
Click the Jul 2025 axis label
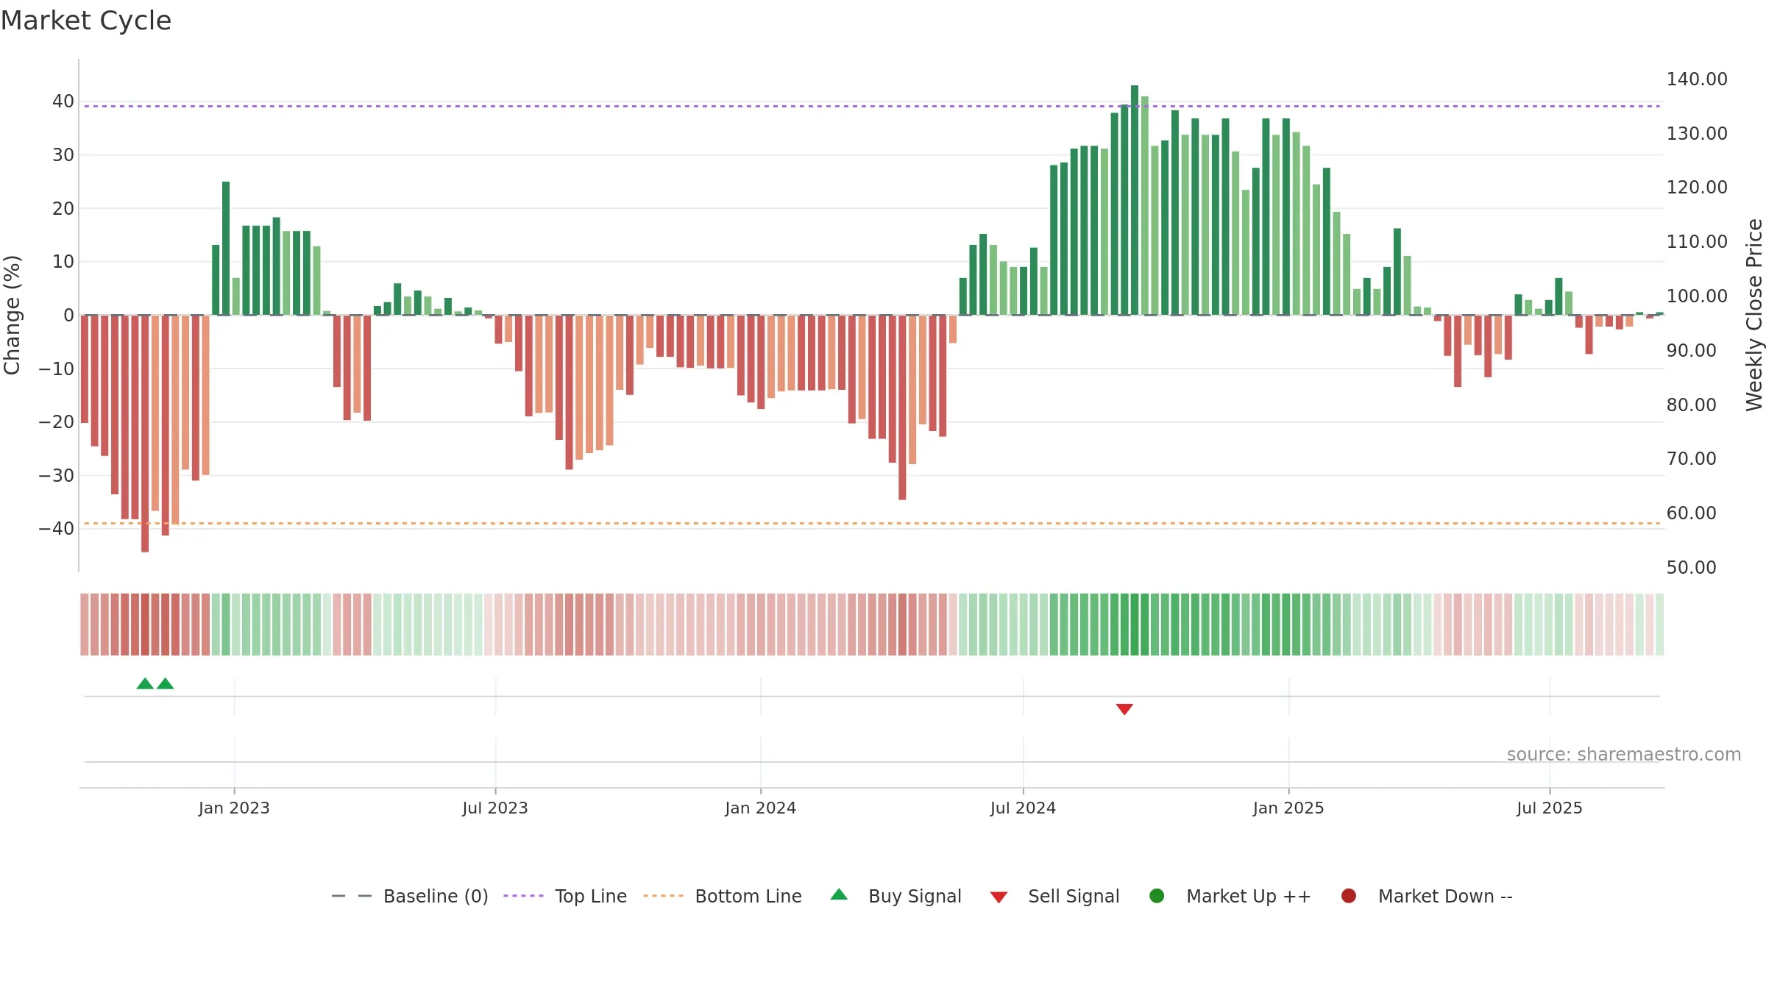(1550, 808)
